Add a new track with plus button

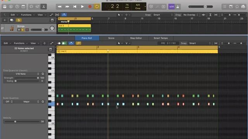click(5, 20)
